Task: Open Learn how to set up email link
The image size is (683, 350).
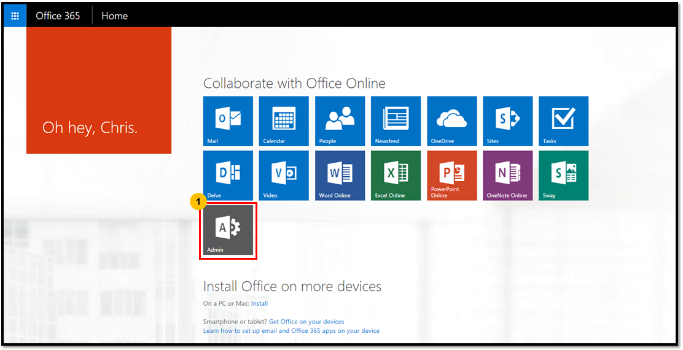Action: pos(291,331)
